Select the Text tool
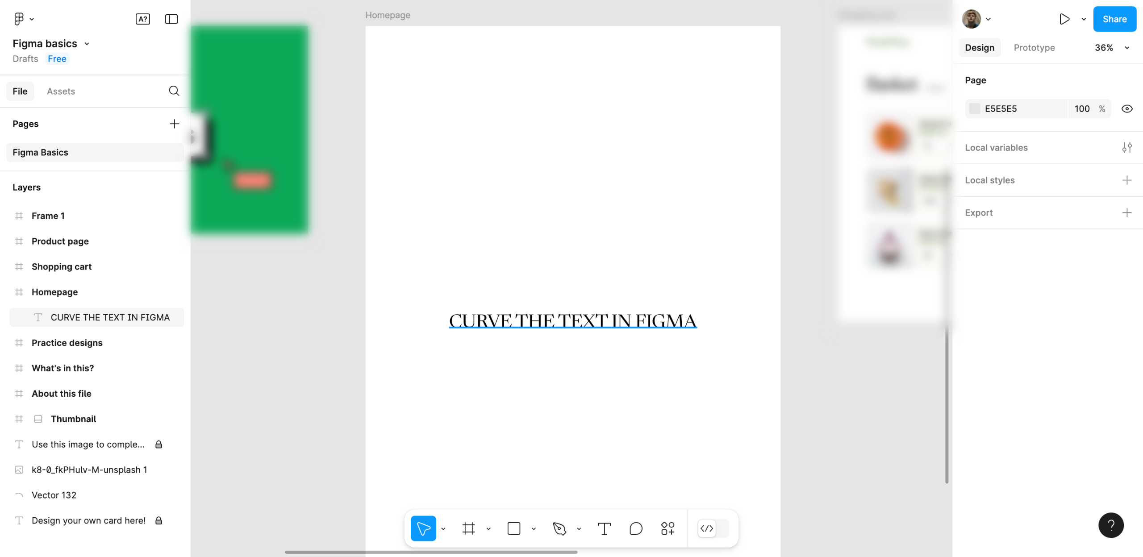 (x=604, y=528)
